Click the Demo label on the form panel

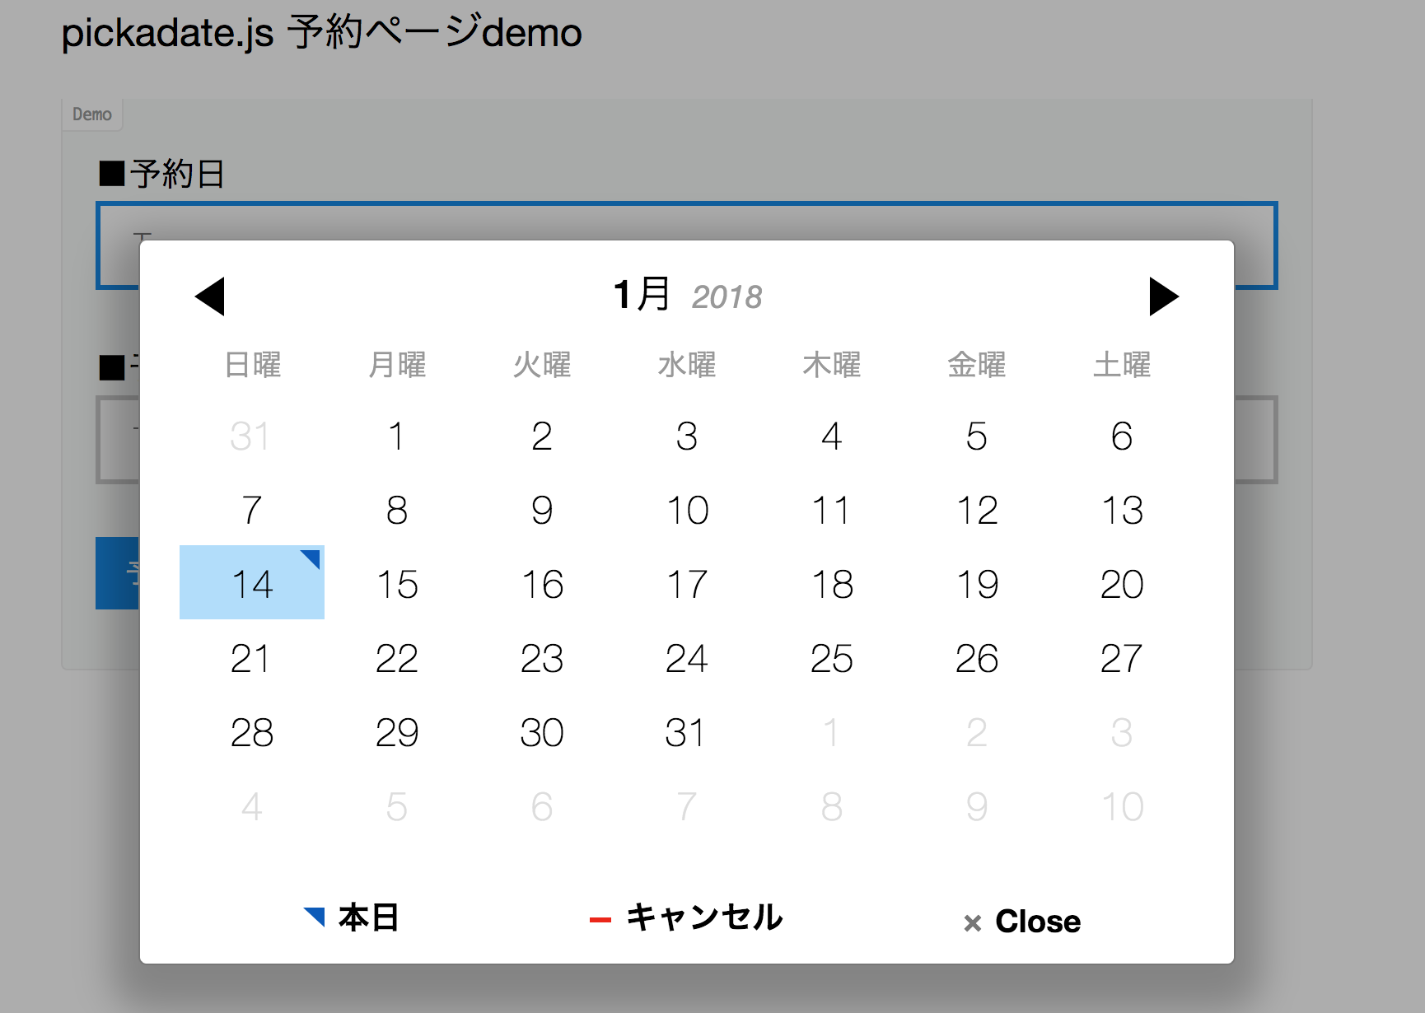(91, 114)
